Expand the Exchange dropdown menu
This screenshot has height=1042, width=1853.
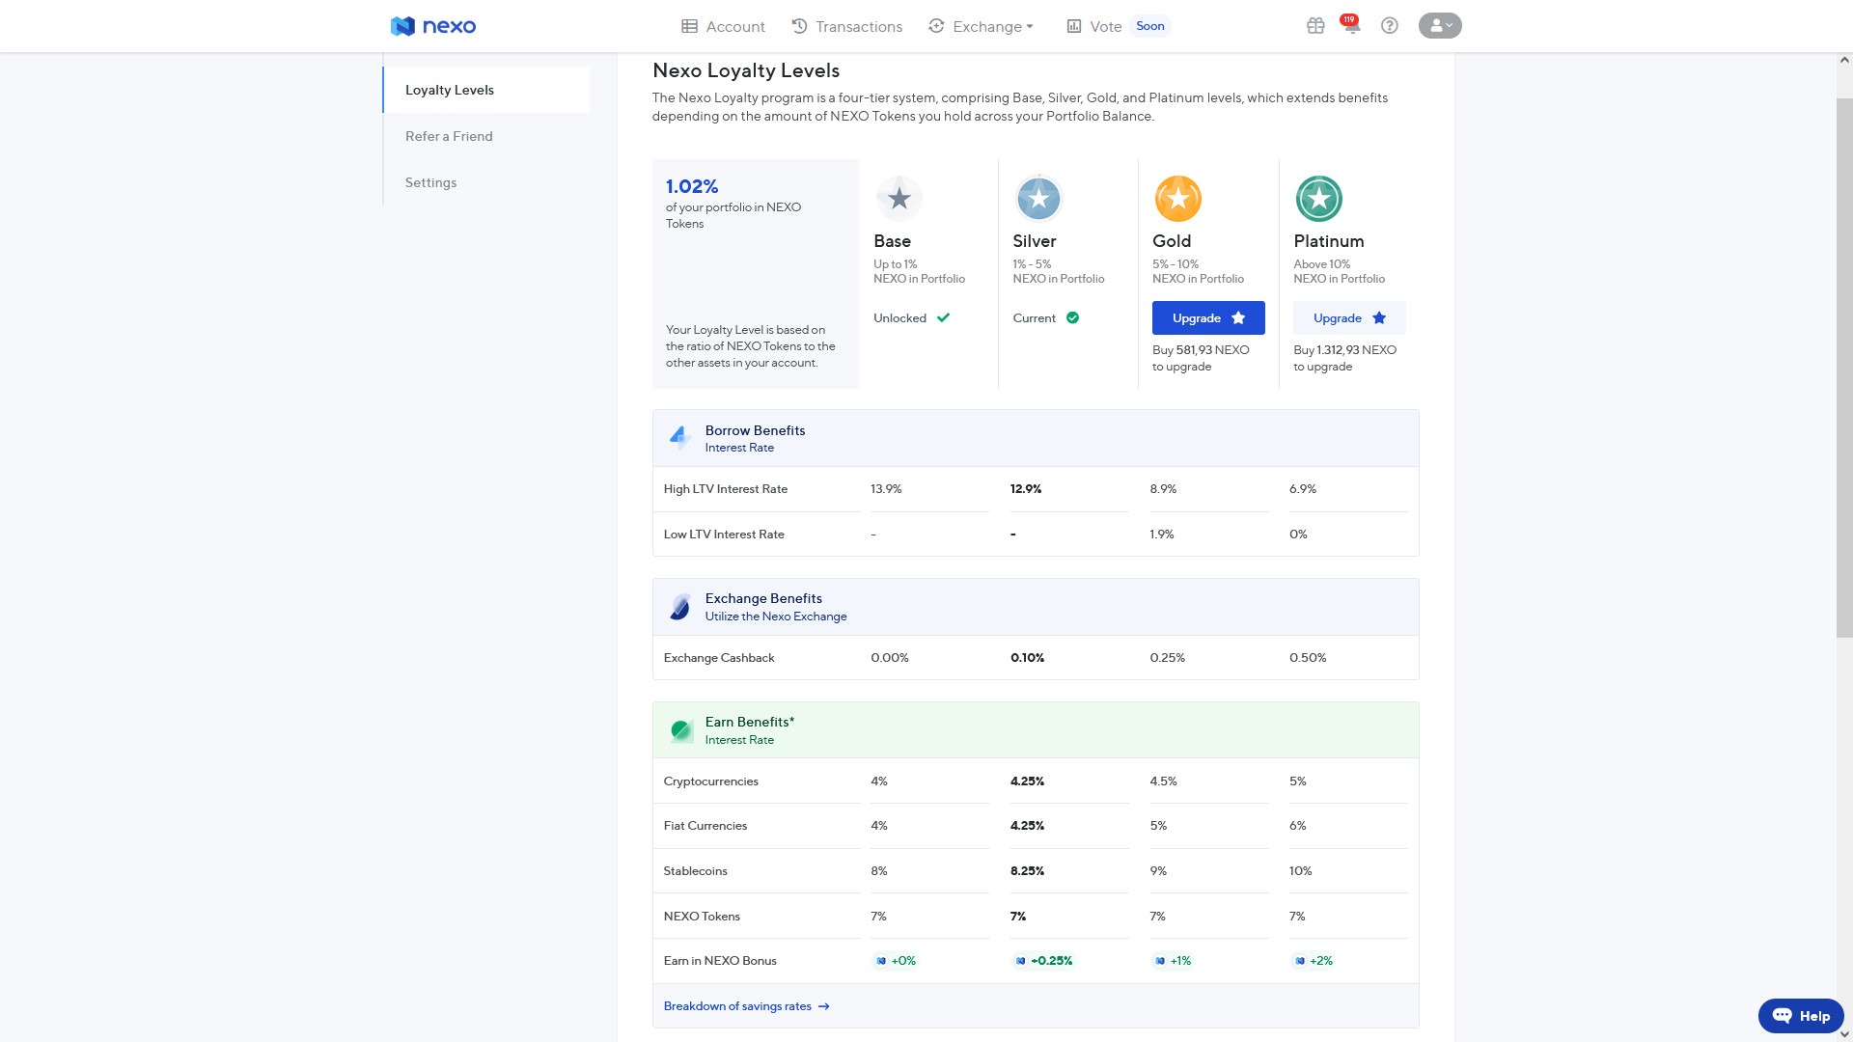(981, 26)
